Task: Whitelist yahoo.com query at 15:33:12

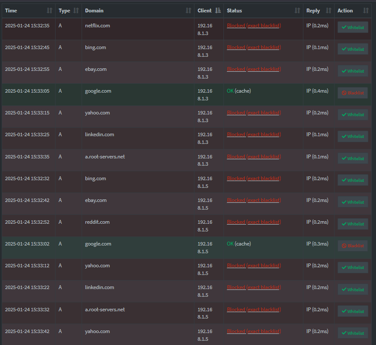Action: point(353,267)
